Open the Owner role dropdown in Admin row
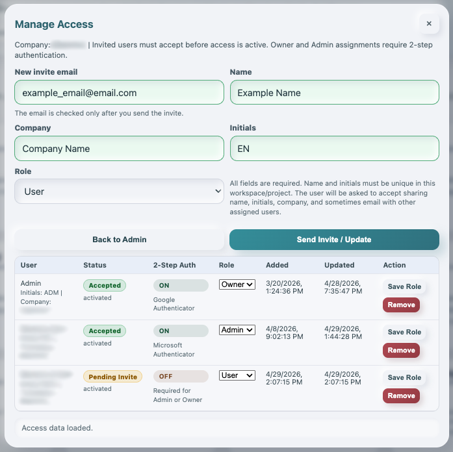The width and height of the screenshot is (453, 452). pyautogui.click(x=237, y=284)
